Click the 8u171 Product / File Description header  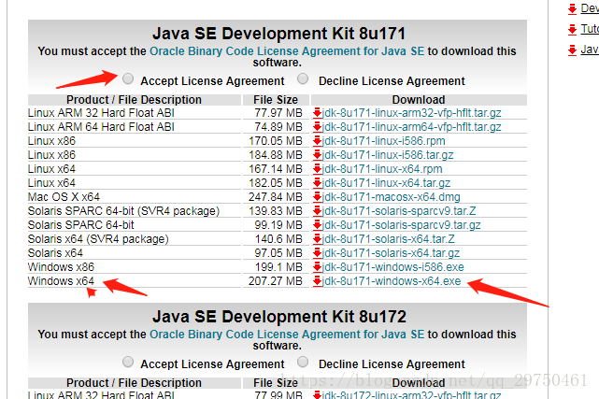[x=134, y=100]
